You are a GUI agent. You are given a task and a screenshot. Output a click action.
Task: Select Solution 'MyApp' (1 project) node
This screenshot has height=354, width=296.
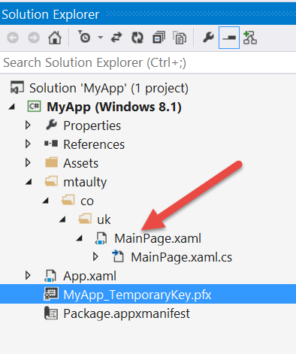(109, 88)
